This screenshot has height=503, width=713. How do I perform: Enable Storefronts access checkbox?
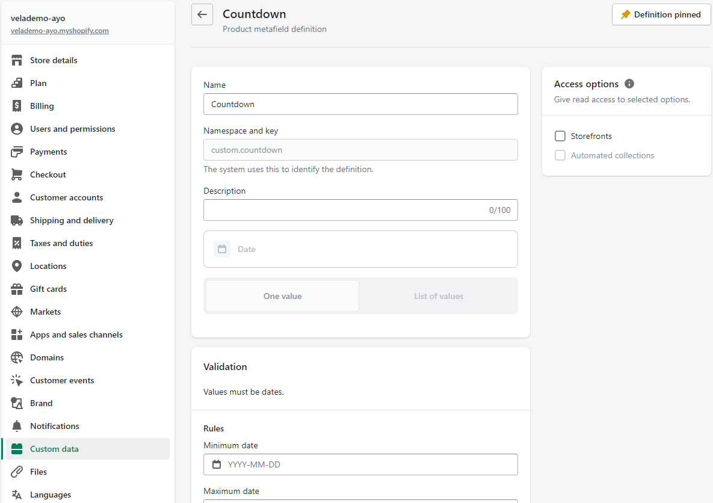[x=560, y=136]
